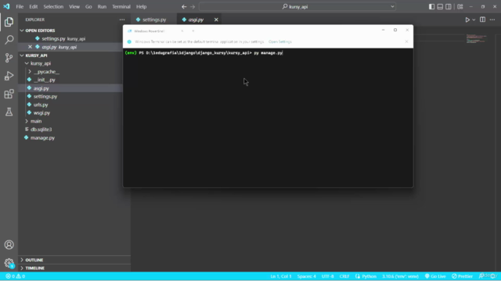Dismiss the Windows Terminal info banner
This screenshot has width=501, height=281.
pos(406,41)
